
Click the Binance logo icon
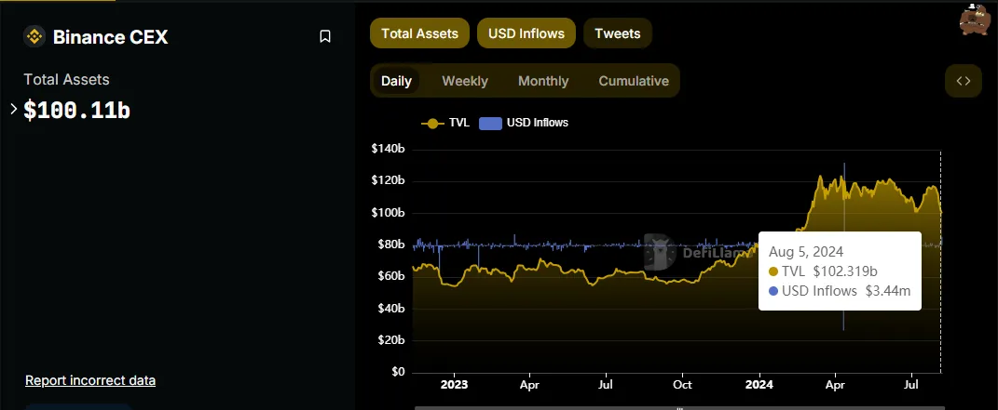pos(34,37)
